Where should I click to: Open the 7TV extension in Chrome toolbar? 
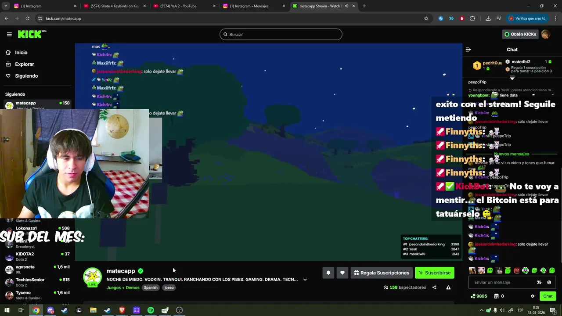(x=451, y=18)
